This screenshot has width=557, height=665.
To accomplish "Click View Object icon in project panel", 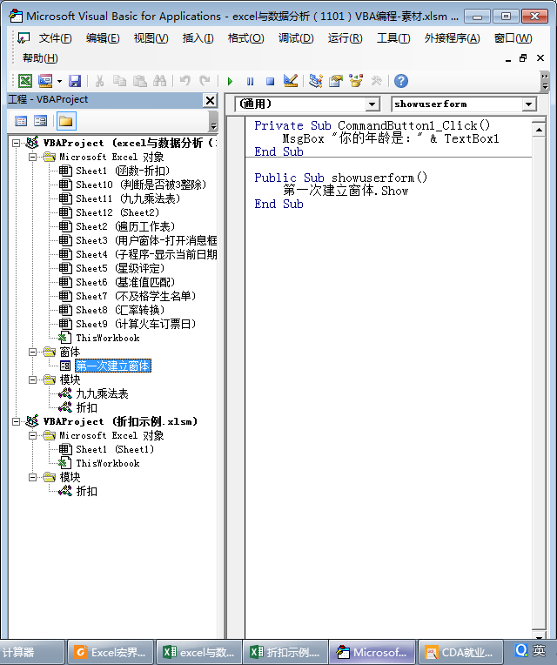I will tap(41, 121).
